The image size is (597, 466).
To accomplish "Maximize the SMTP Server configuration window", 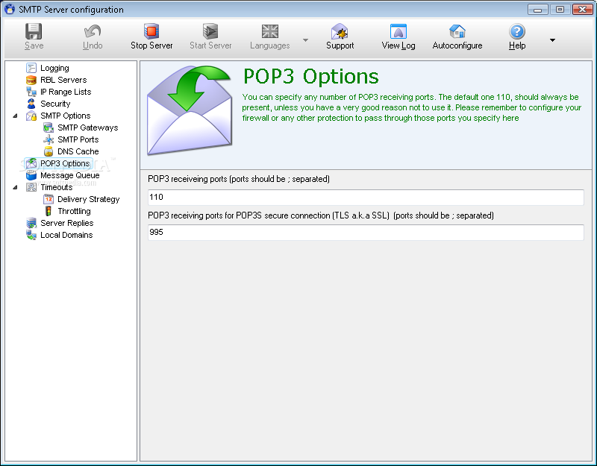I will (x=560, y=9).
